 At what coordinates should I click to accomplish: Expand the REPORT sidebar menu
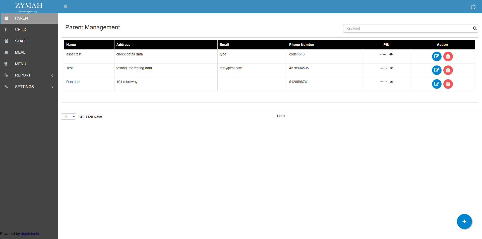point(29,75)
